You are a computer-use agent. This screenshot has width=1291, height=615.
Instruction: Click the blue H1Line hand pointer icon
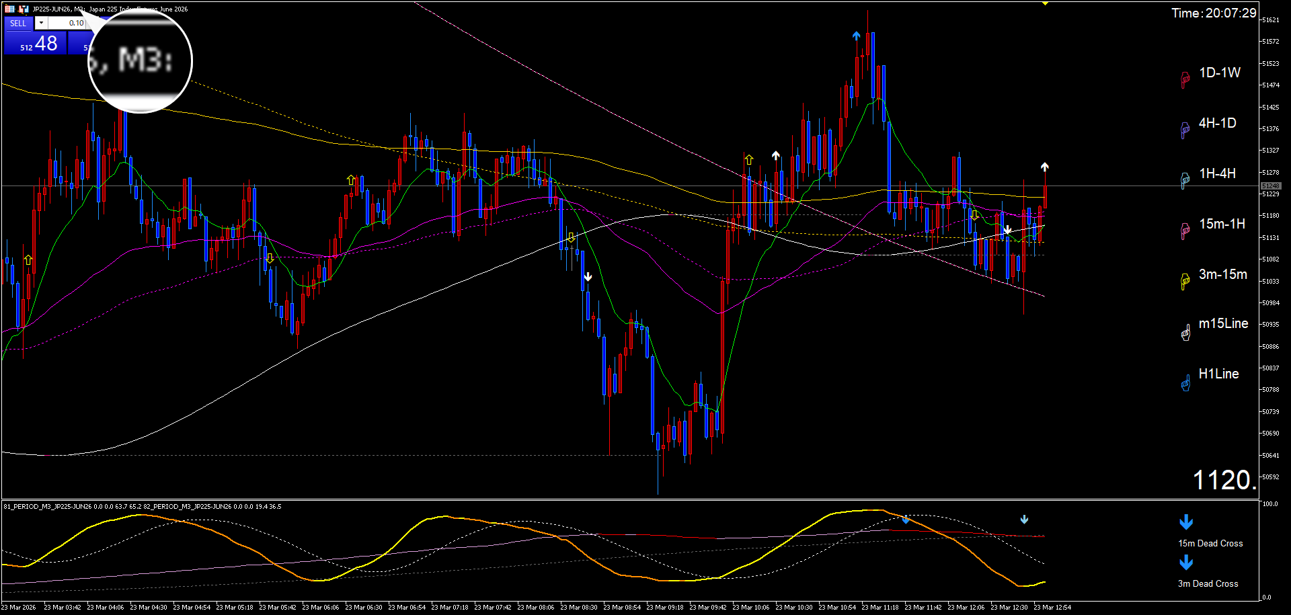[1185, 383]
